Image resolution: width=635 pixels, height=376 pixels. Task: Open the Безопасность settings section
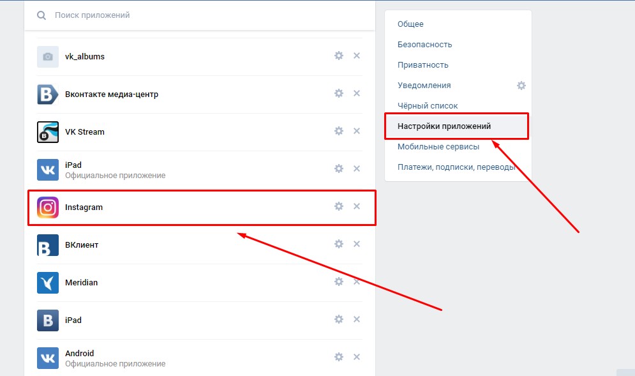coord(424,45)
